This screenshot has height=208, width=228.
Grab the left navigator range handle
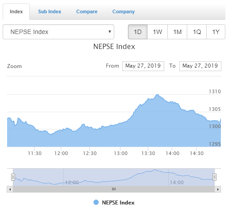pyautogui.click(x=13, y=177)
